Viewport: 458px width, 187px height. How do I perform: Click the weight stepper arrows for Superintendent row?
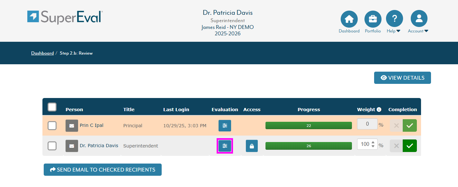click(x=373, y=144)
